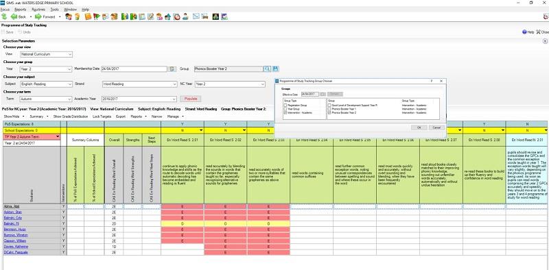Click the Undo toolbar button
The image size is (549, 270).
click(25, 32)
